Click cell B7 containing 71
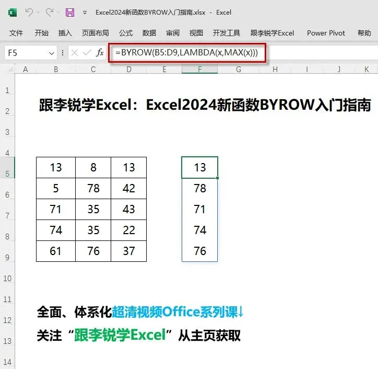378x369 pixels. (56, 209)
